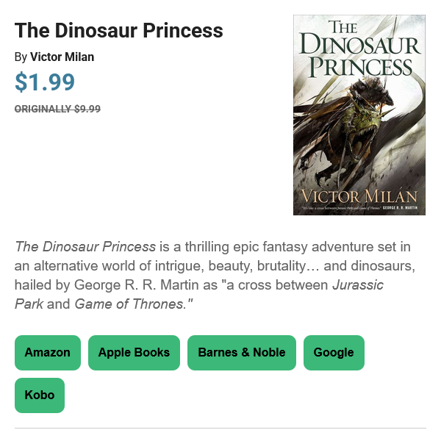Click the italic Jurassic text in description
This screenshot has width=441, height=430.
point(358,285)
